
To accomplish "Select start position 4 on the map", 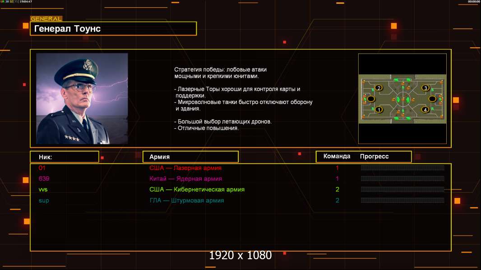I will click(425, 109).
